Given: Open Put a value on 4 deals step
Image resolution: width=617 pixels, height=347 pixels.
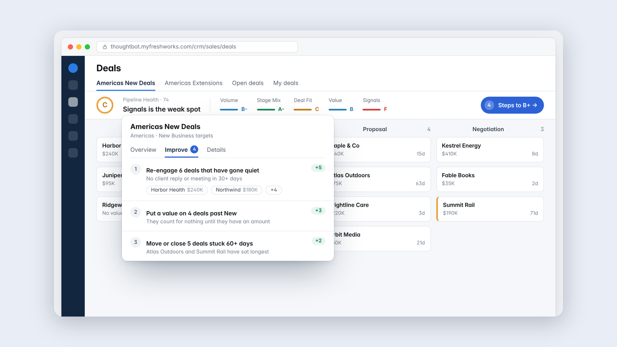Looking at the screenshot, I should coord(228,216).
